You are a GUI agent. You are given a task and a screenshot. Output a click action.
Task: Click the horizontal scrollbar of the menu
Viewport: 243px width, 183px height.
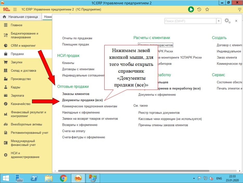(x=134, y=171)
